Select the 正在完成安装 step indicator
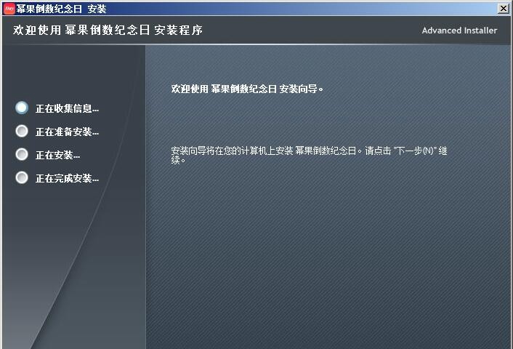 pos(22,177)
